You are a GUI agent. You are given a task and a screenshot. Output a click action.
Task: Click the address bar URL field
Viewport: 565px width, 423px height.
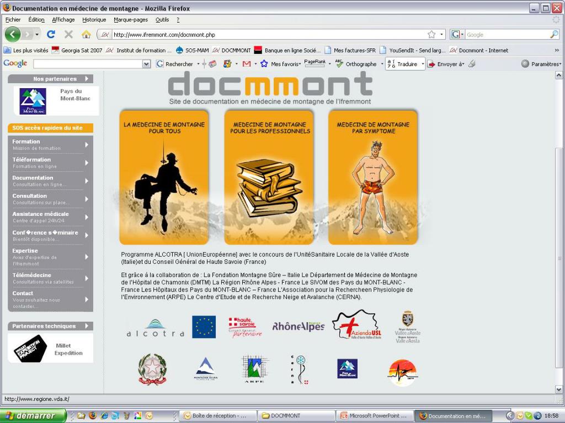(269, 35)
